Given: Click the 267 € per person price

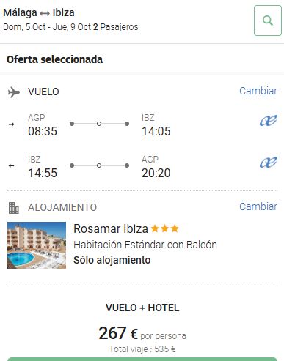Looking at the screenshot, I should click(x=142, y=333).
